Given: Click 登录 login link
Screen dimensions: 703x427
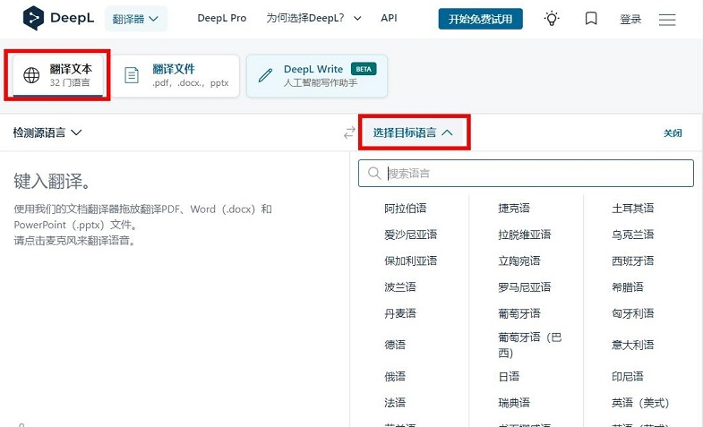Looking at the screenshot, I should pyautogui.click(x=630, y=20).
